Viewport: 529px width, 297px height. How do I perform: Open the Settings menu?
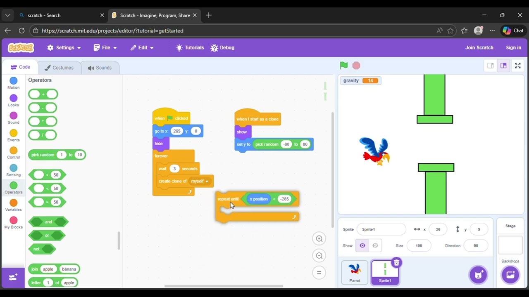64,47
